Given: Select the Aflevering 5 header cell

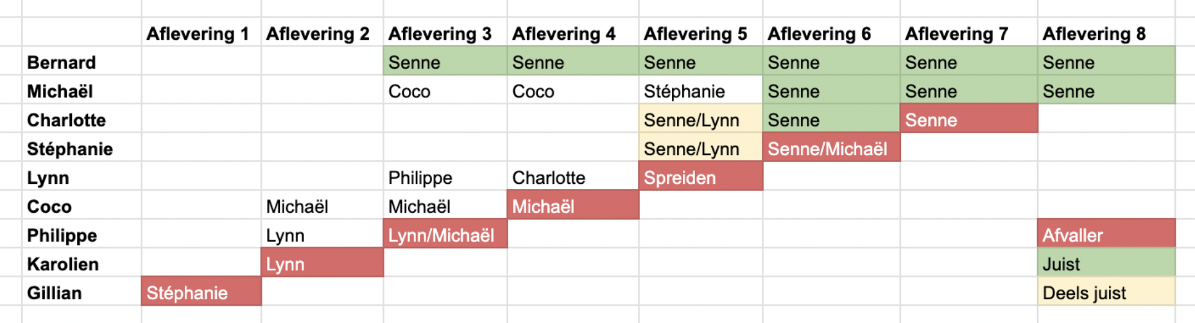Looking at the screenshot, I should tap(696, 33).
